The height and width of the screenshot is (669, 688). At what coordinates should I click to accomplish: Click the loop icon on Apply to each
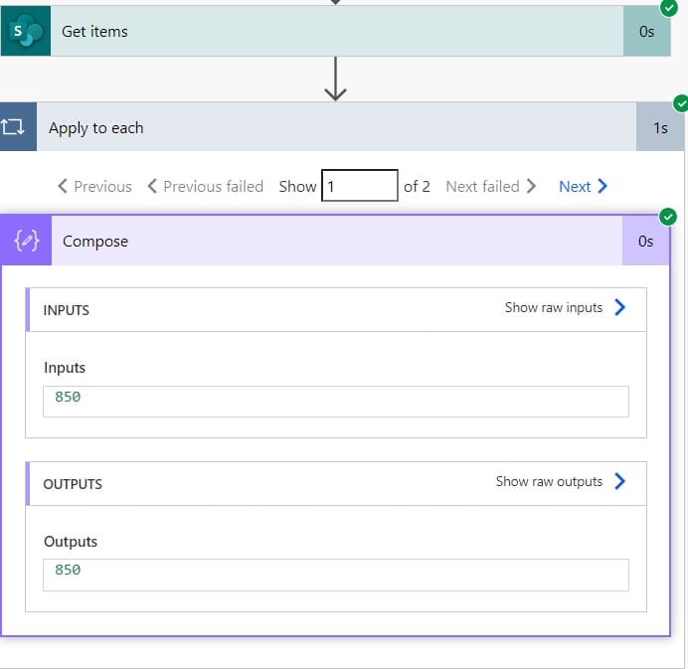(x=13, y=127)
